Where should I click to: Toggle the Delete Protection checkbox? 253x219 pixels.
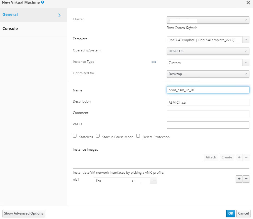coord(138,136)
